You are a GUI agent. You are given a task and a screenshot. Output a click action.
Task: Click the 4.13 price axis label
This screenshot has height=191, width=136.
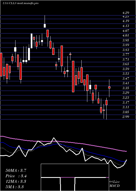click(x=126, y=26)
